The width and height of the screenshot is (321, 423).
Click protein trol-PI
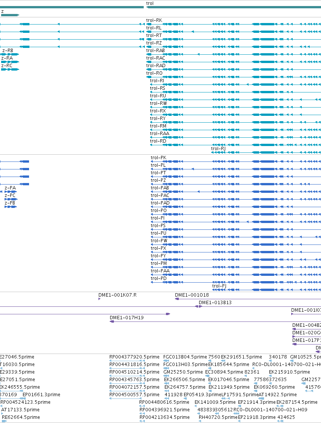coord(158,218)
